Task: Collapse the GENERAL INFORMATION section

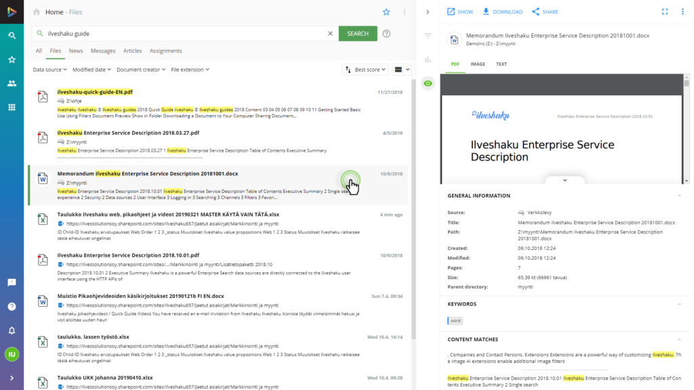Action: pos(679,196)
